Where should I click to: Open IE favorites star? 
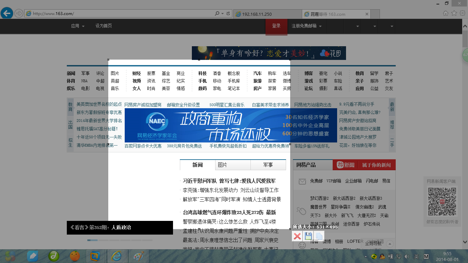click(454, 13)
